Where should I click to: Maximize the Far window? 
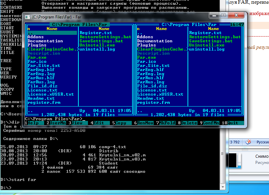tap(223, 15)
